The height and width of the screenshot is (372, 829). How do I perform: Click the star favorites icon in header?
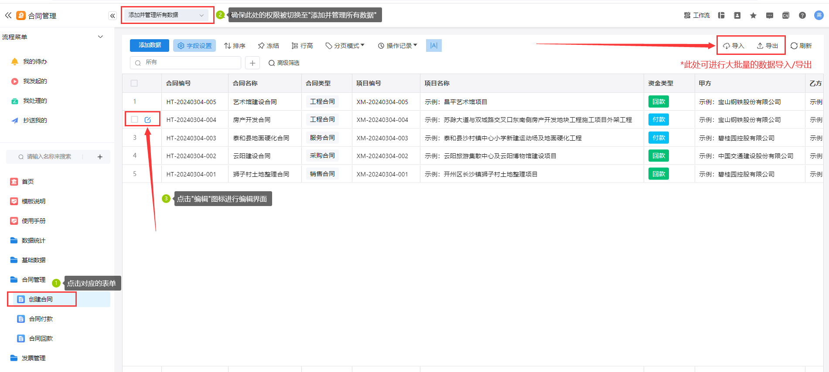753,15
